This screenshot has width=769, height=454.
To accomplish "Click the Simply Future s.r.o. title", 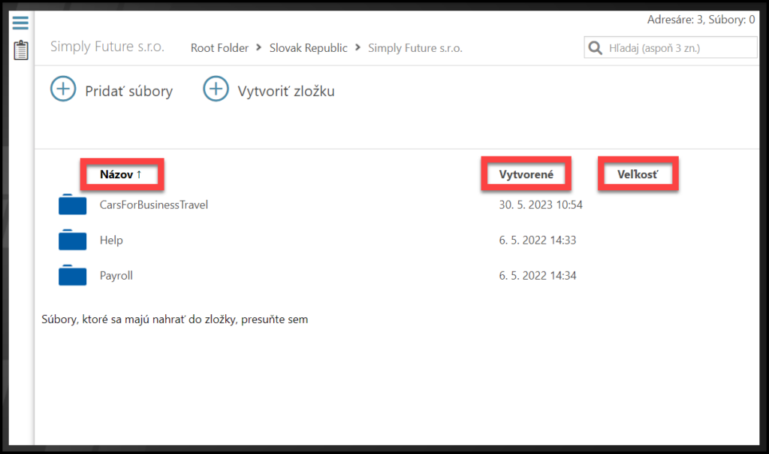I will coord(107,47).
